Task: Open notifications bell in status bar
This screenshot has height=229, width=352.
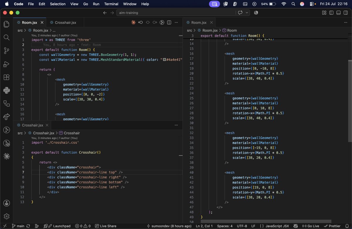Action: click(x=347, y=226)
